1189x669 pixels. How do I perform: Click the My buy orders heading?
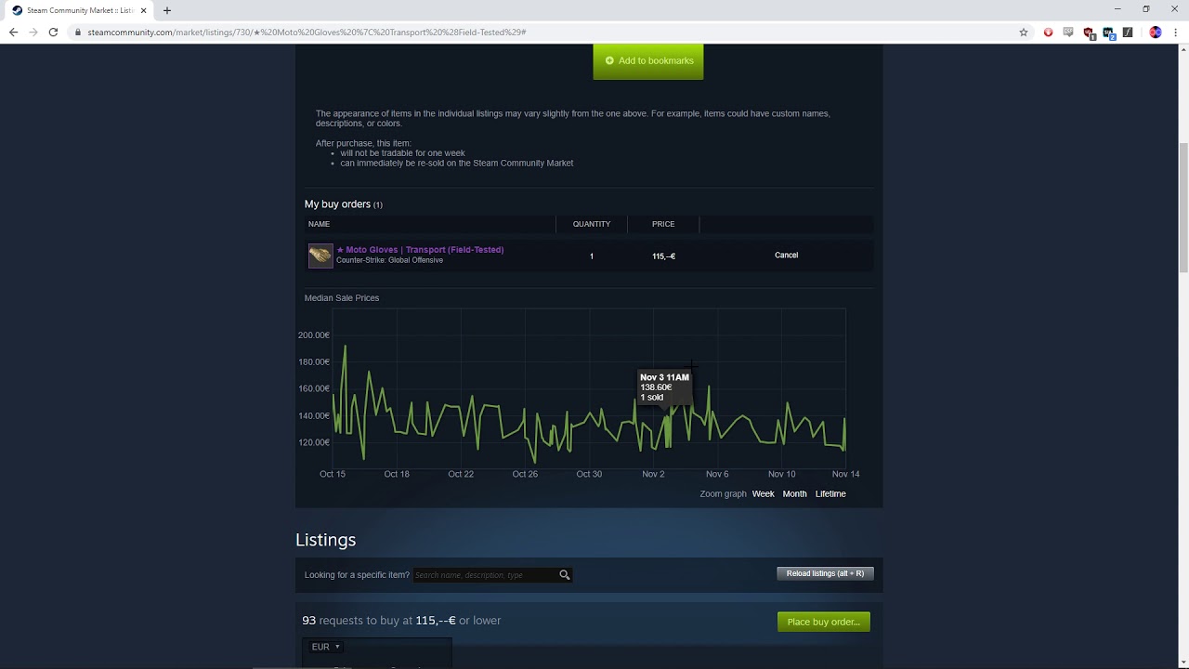click(x=338, y=204)
